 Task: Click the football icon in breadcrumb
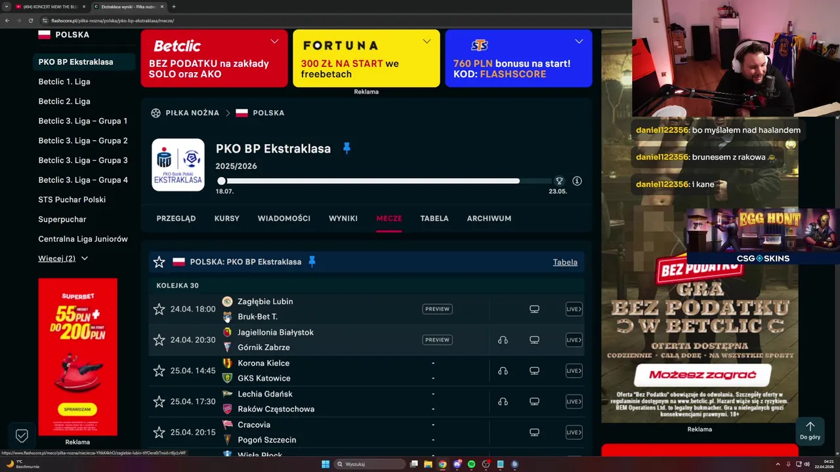[156, 113]
